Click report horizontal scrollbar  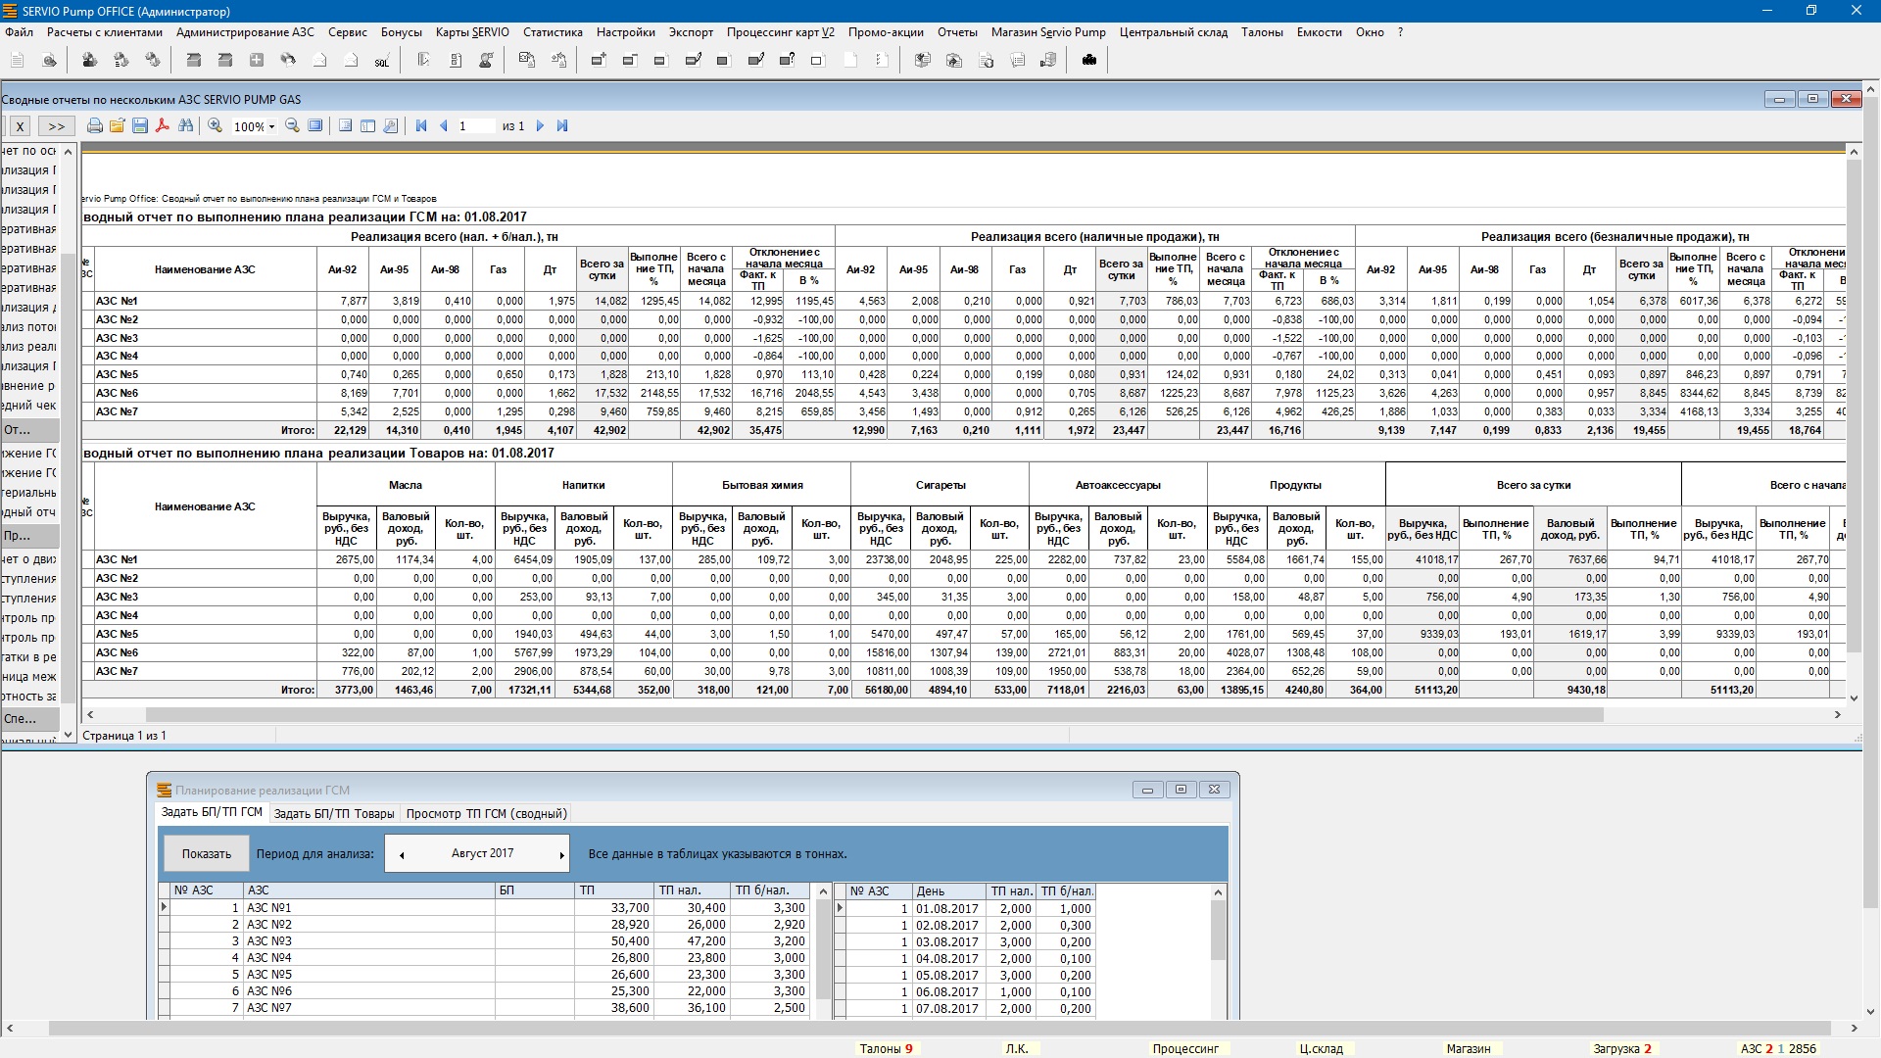coord(874,715)
